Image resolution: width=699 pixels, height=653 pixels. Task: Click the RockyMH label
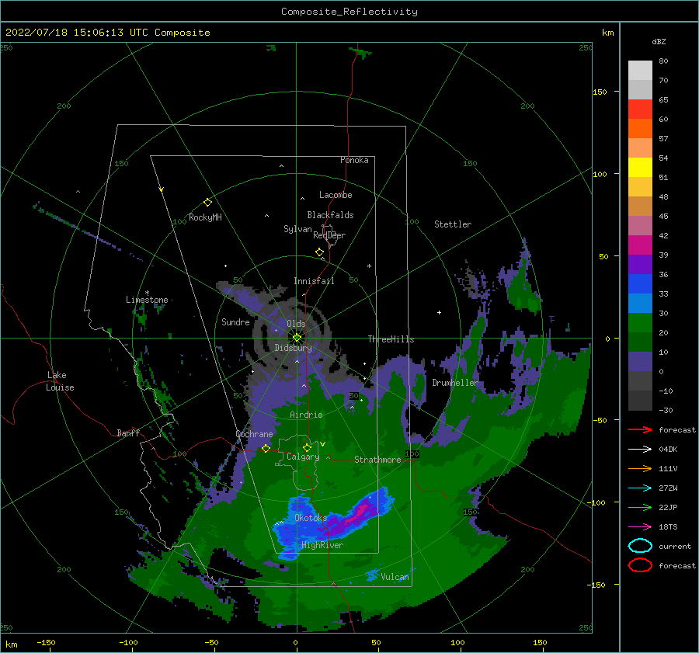tap(205, 217)
